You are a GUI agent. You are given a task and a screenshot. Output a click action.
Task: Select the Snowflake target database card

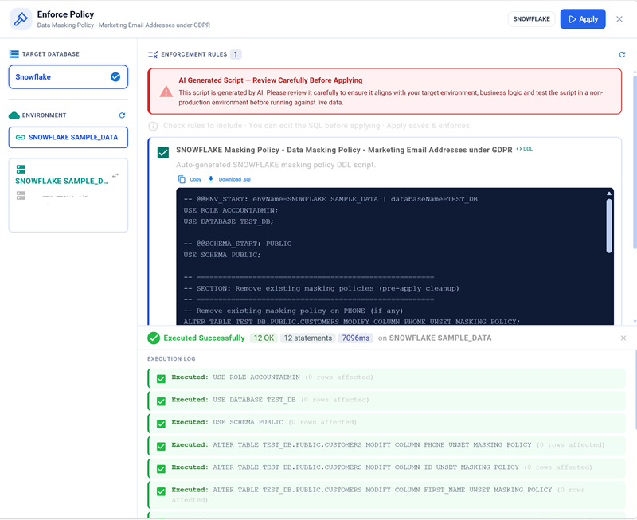click(x=68, y=76)
